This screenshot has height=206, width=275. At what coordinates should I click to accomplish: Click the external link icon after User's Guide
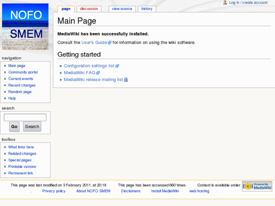coord(110,43)
